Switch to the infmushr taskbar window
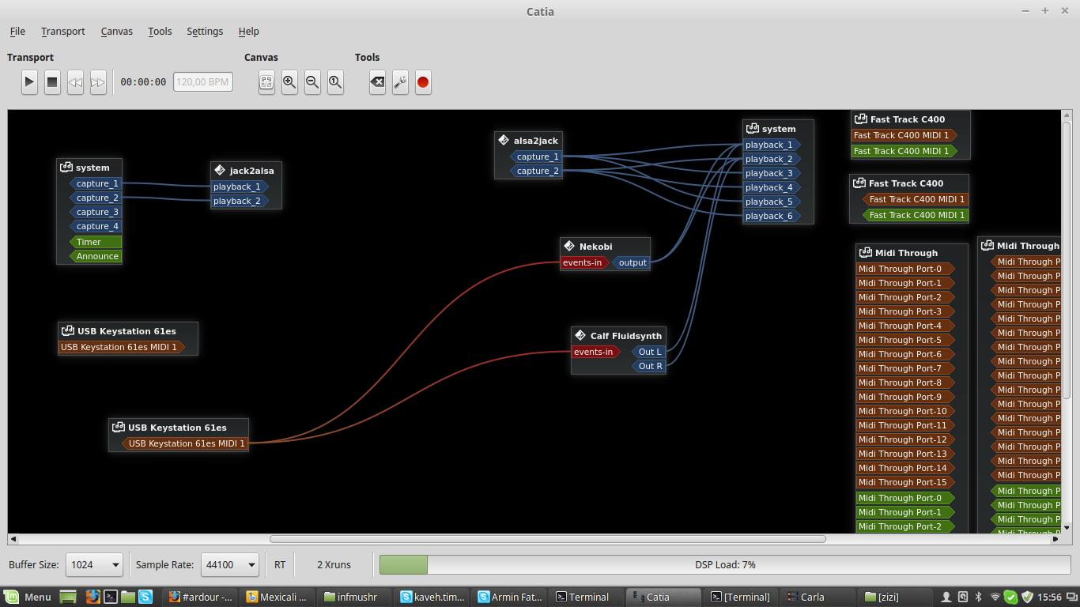The width and height of the screenshot is (1080, 607). click(x=356, y=597)
